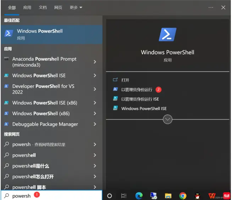Select the powershell web suggestion
Image resolution: width=234 pixels, height=200 pixels.
[x=51, y=155]
